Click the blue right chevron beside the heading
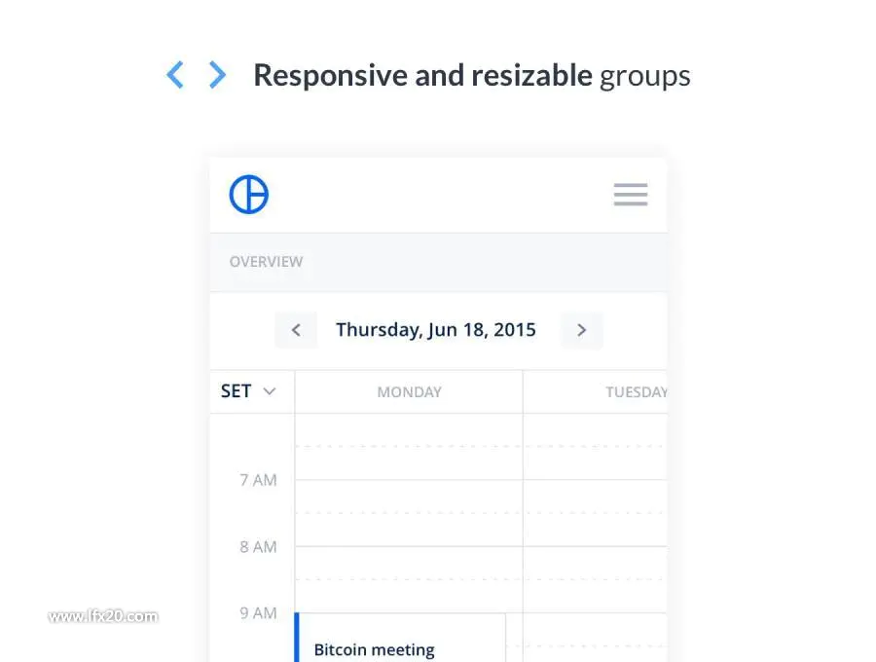The width and height of the screenshot is (876, 662). click(x=217, y=74)
